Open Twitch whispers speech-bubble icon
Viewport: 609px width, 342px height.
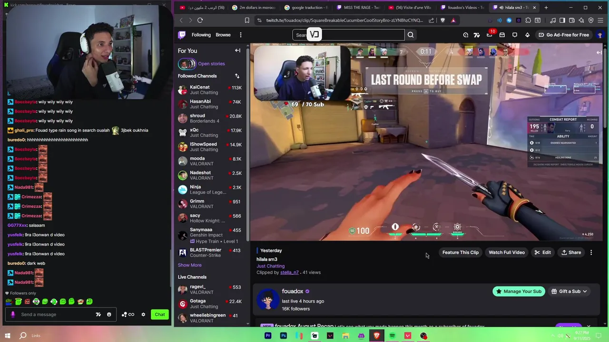(x=515, y=35)
